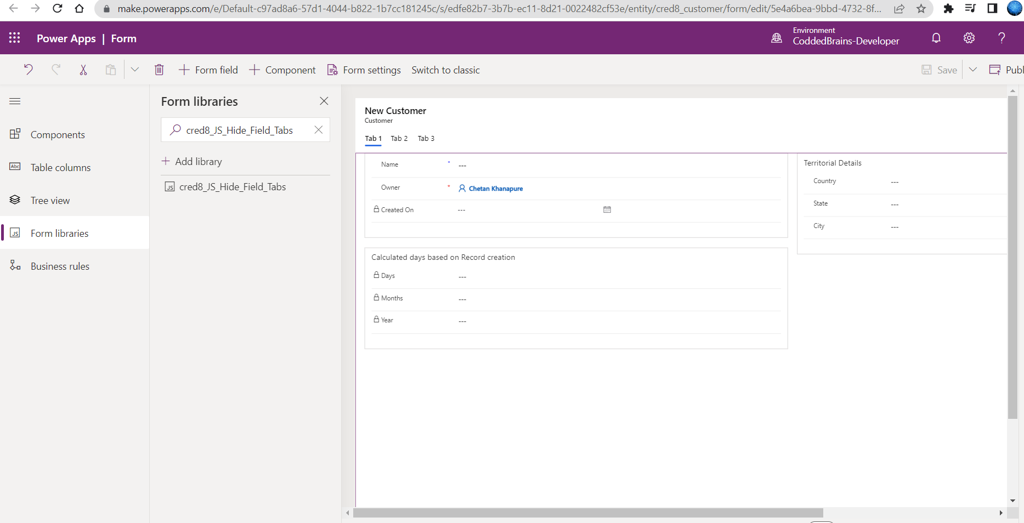Open the Components panel in the sidebar
The height and width of the screenshot is (523, 1024).
click(58, 134)
